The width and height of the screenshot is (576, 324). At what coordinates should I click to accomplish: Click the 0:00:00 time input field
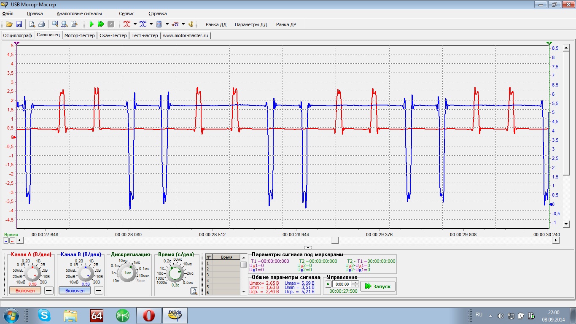(342, 284)
